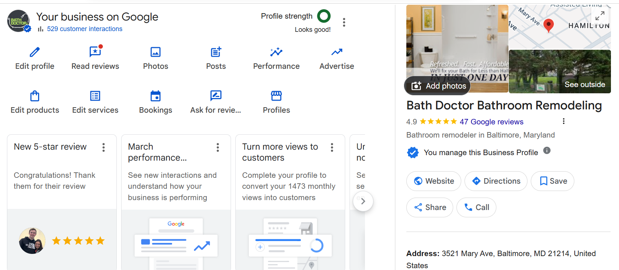
Task: Open options menu on Turn more views card
Action: 332,147
